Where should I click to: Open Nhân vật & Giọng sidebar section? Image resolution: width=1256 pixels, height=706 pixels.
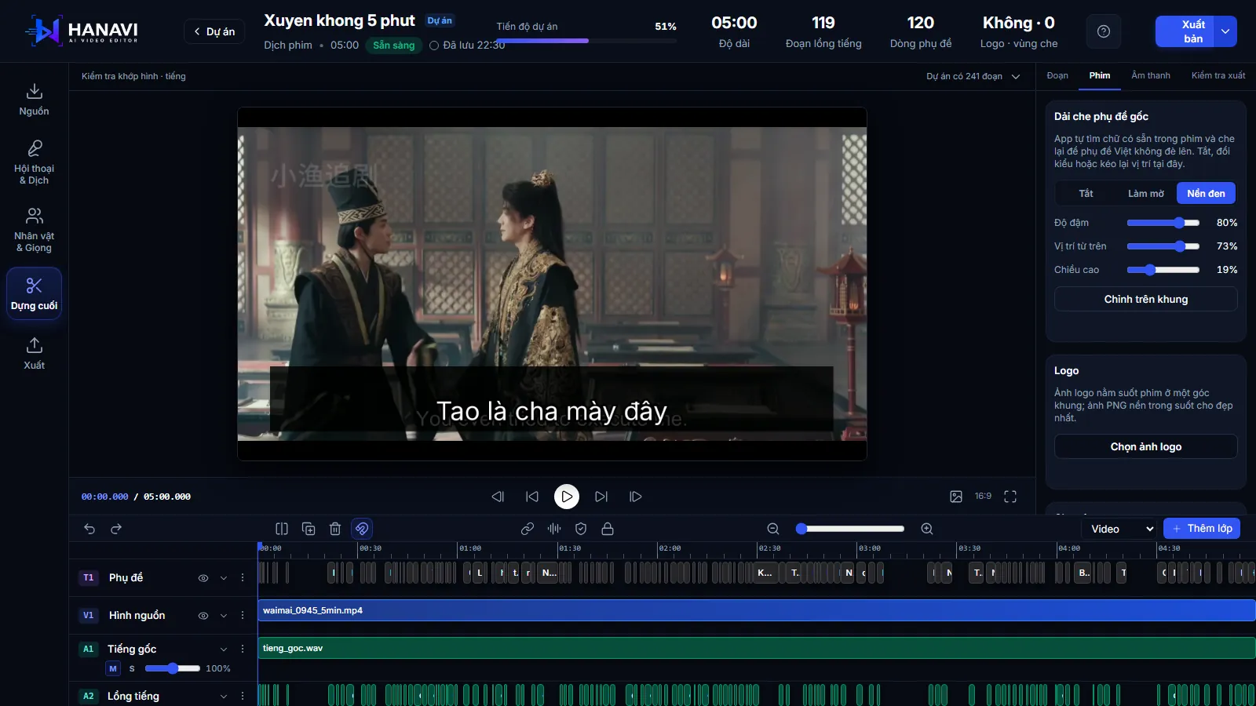click(34, 230)
